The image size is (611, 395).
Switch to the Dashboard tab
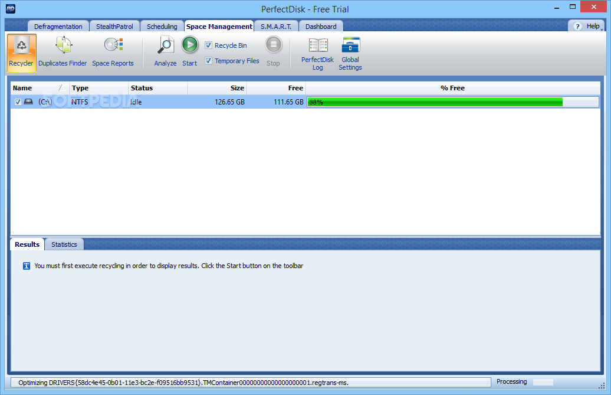[321, 27]
